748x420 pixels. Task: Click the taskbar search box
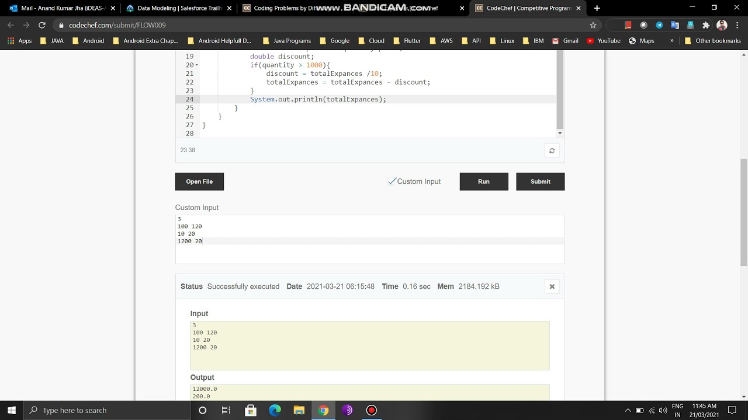pos(108,410)
